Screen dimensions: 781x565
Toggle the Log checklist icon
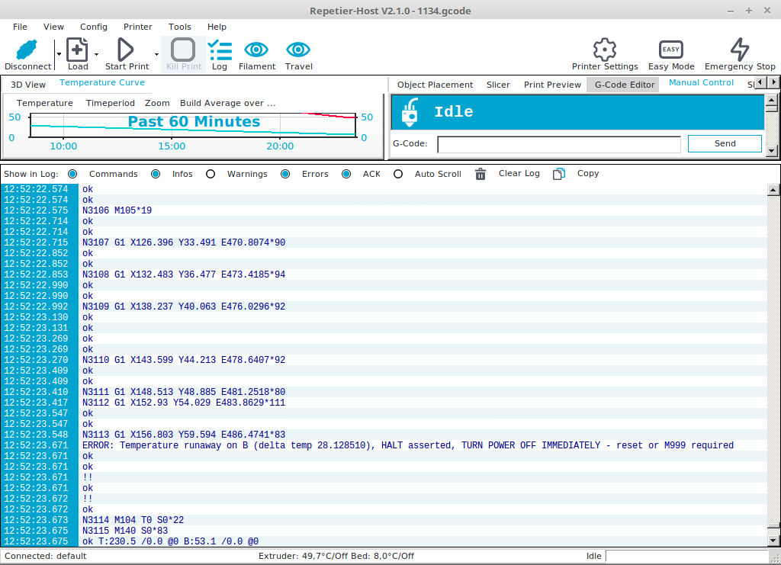click(220, 50)
